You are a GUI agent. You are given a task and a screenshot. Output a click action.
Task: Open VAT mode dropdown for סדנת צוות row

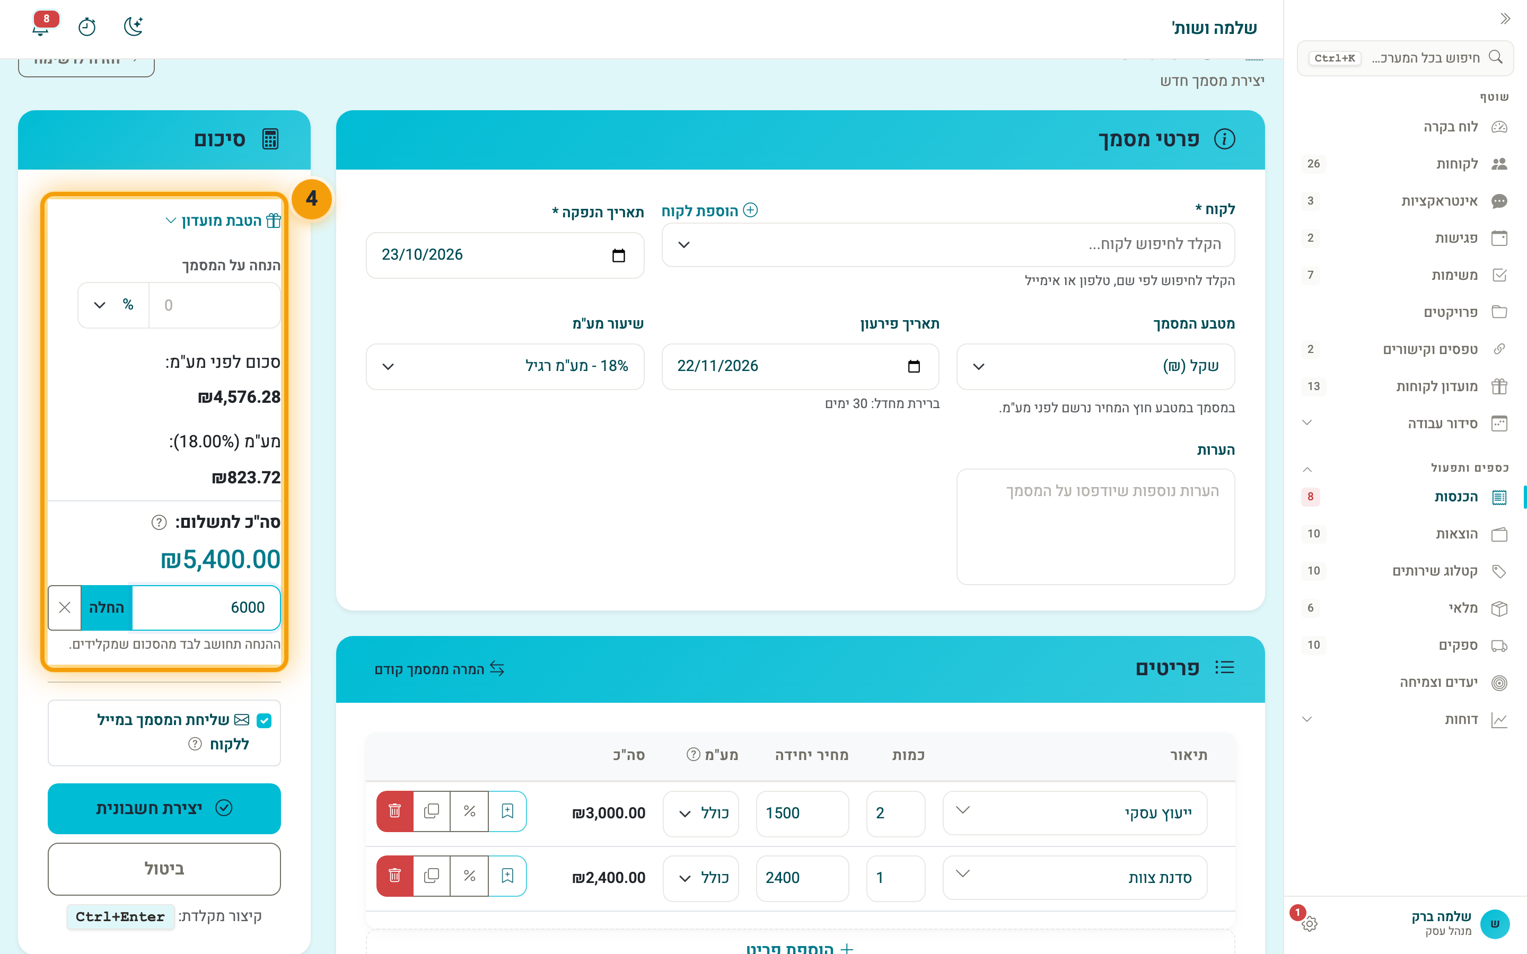pyautogui.click(x=700, y=878)
